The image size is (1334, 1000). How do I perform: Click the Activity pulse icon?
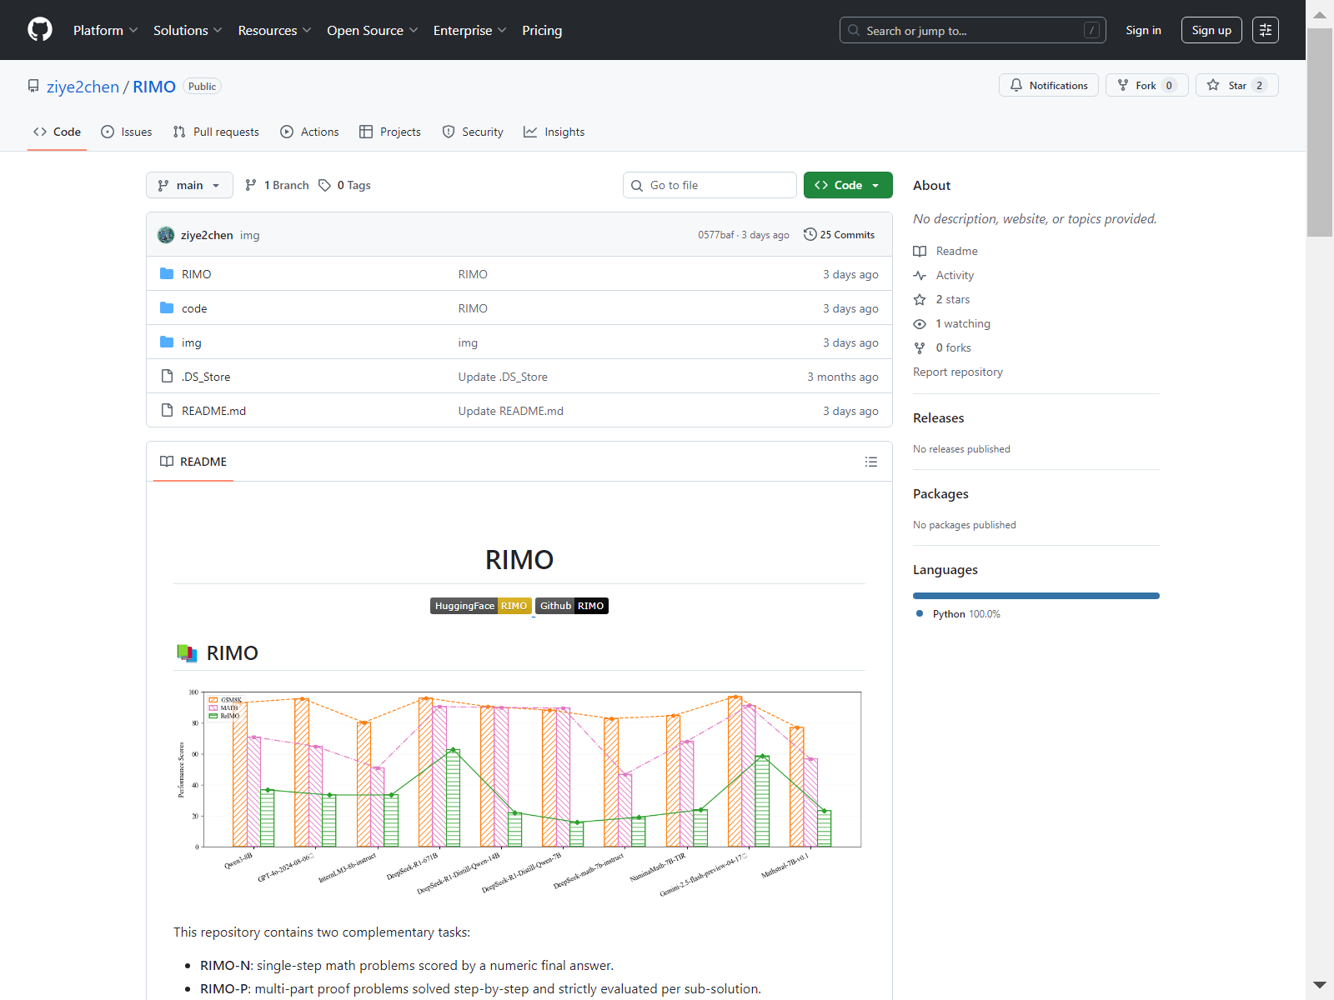coord(920,275)
